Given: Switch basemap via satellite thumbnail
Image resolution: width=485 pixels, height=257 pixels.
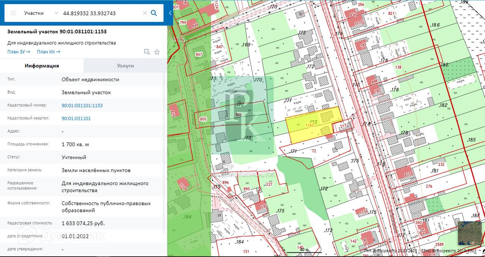Looking at the screenshot, I should click(x=469, y=233).
